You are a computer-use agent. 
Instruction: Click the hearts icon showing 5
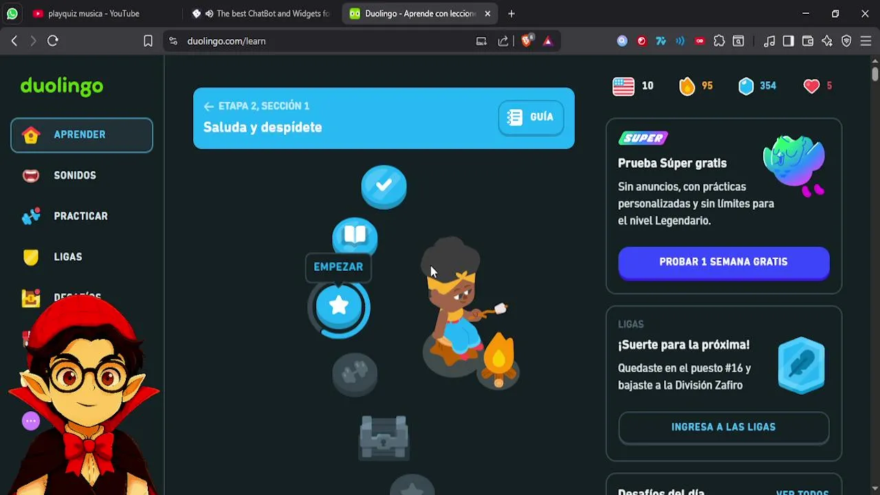tap(812, 86)
